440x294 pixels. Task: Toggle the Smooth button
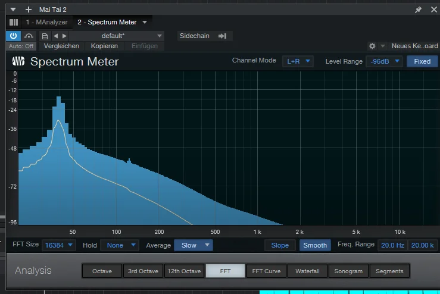(315, 245)
